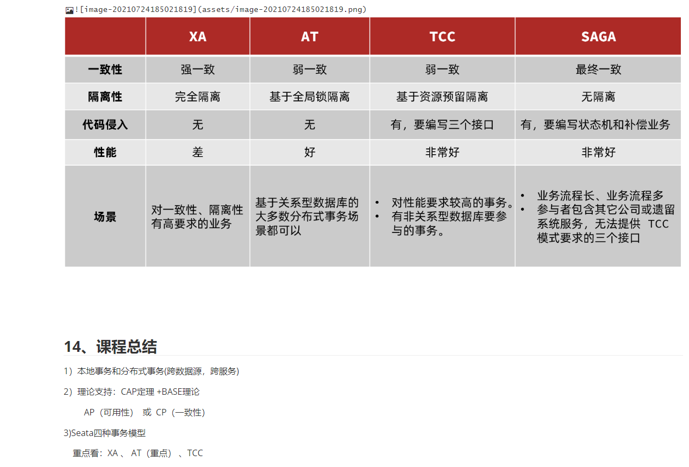Click the 一致性 row label
Image resolution: width=689 pixels, height=467 pixels.
[x=105, y=70]
